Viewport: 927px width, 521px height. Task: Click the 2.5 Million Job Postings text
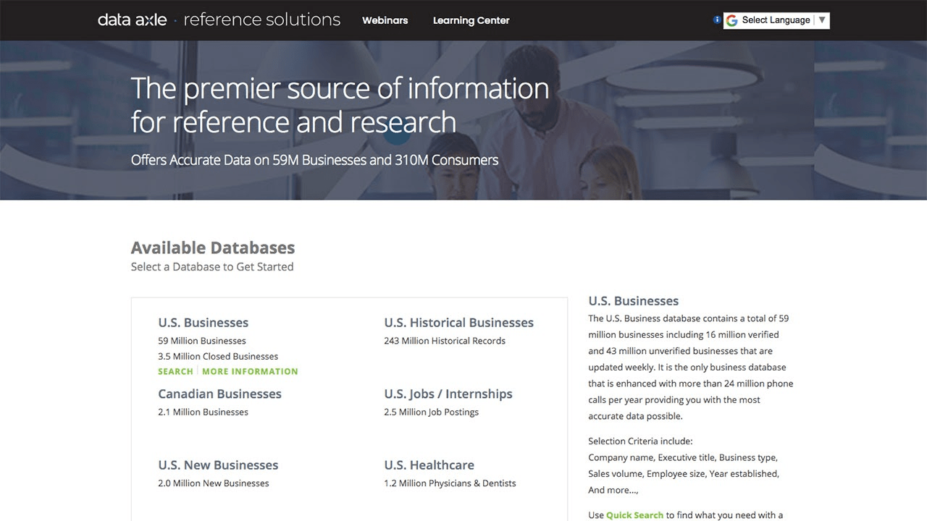(431, 412)
